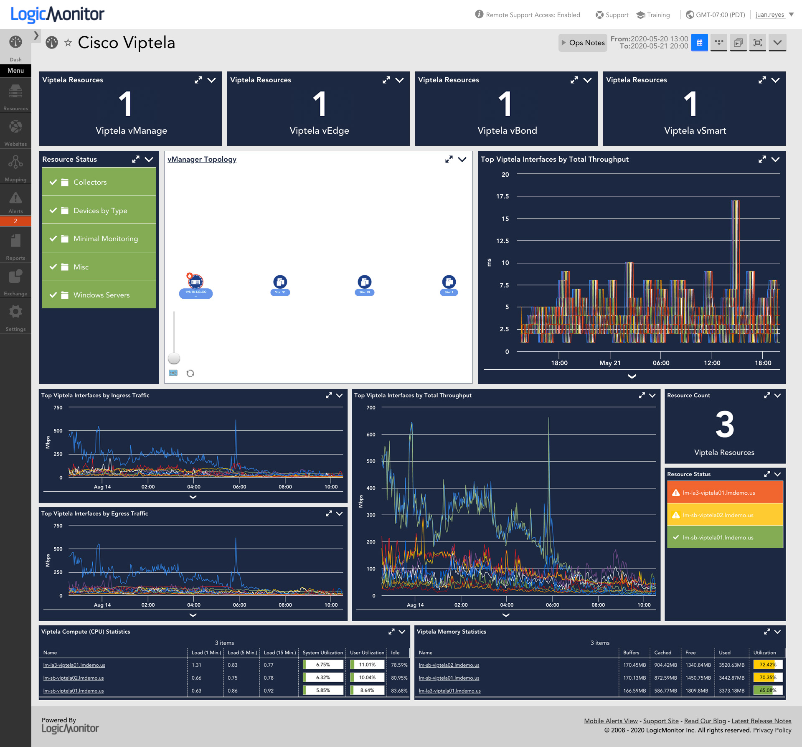Select Devices by Type group
The width and height of the screenshot is (802, 747).
(x=99, y=210)
